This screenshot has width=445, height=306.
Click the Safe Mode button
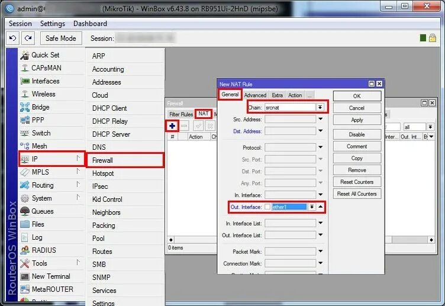(x=61, y=38)
